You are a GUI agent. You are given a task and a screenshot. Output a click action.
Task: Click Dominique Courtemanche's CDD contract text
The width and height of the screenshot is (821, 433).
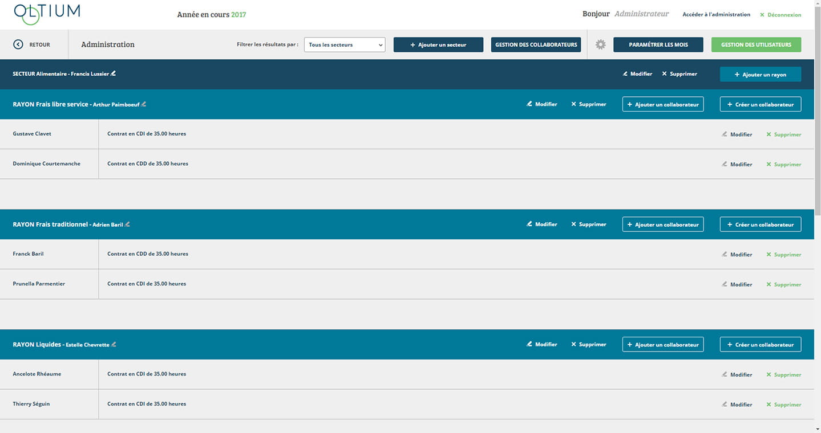[x=148, y=164]
